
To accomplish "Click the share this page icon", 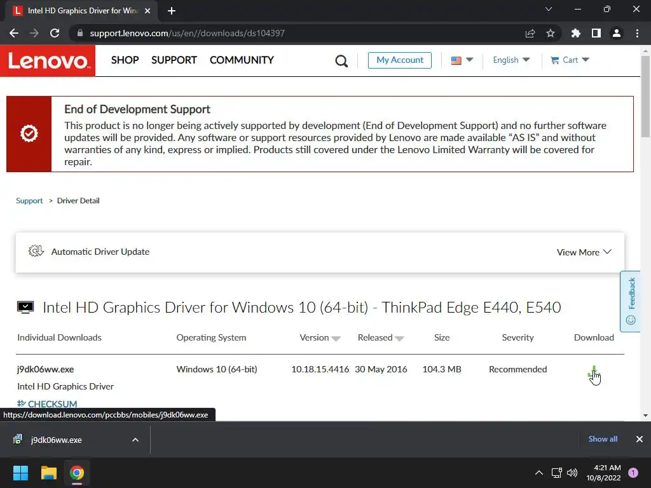I will (530, 33).
